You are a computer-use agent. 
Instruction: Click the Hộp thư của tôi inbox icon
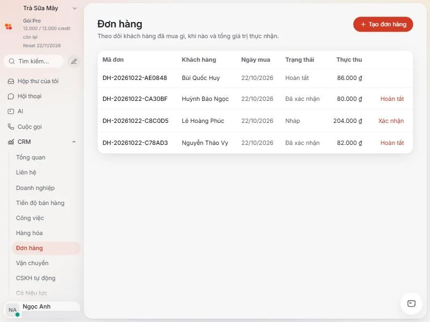pos(11,82)
